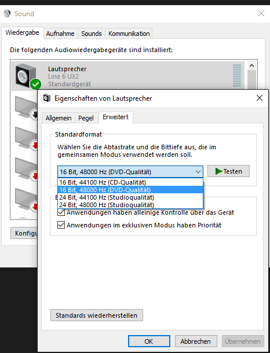
Task: Click the device list scrollbar up arrow
Action: tap(251, 66)
